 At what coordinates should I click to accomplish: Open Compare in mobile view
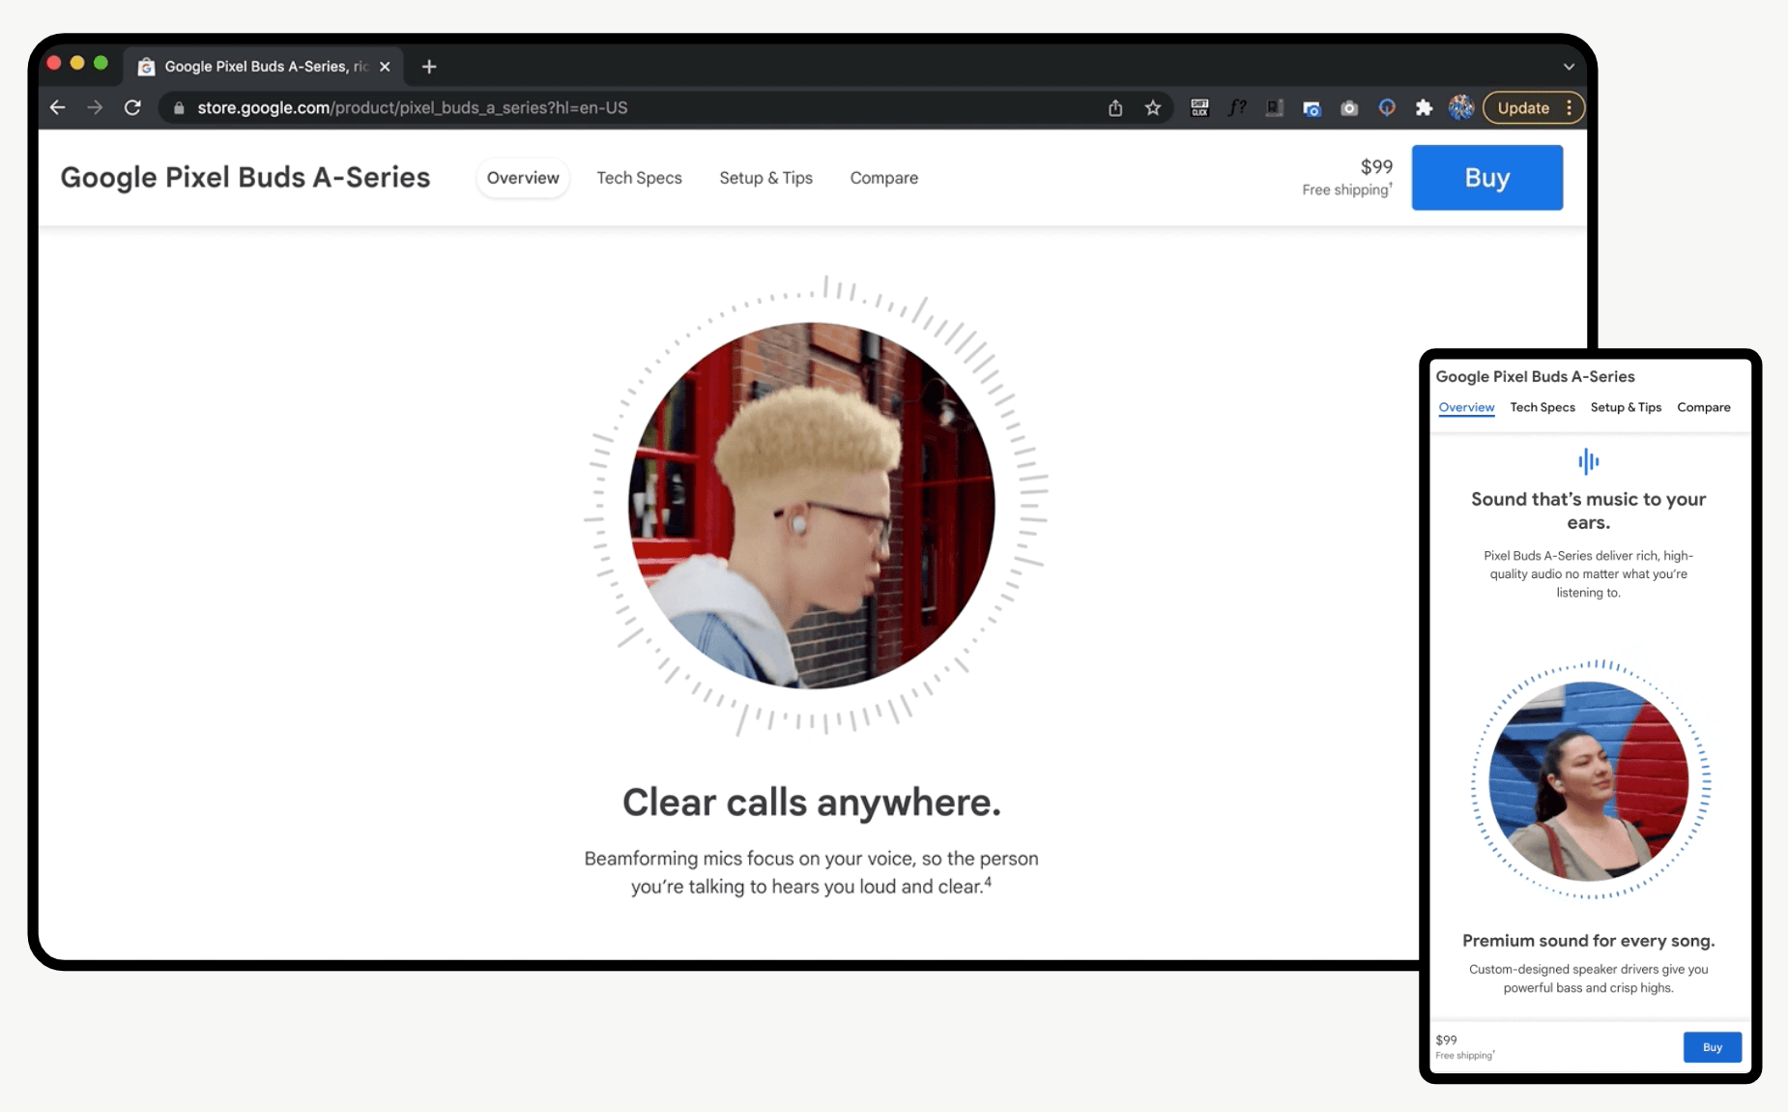[x=1704, y=407]
